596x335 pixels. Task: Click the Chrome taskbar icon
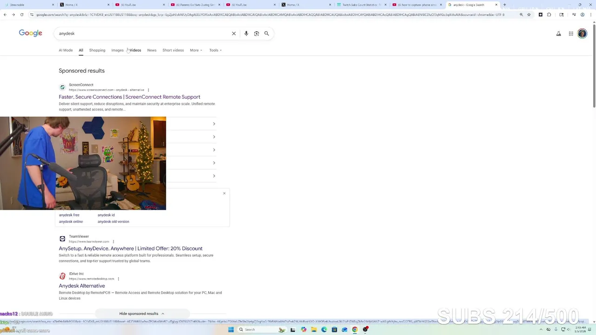(355, 329)
